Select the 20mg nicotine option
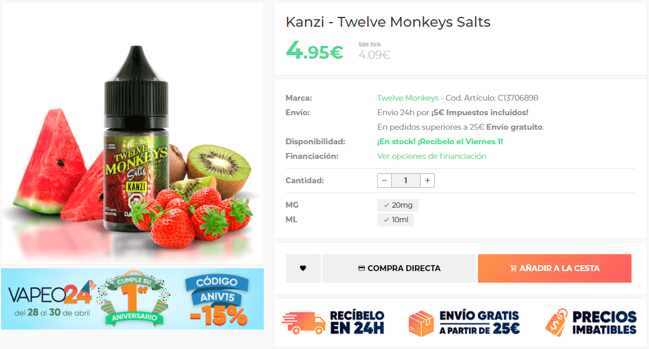649x349 pixels. tap(398, 205)
